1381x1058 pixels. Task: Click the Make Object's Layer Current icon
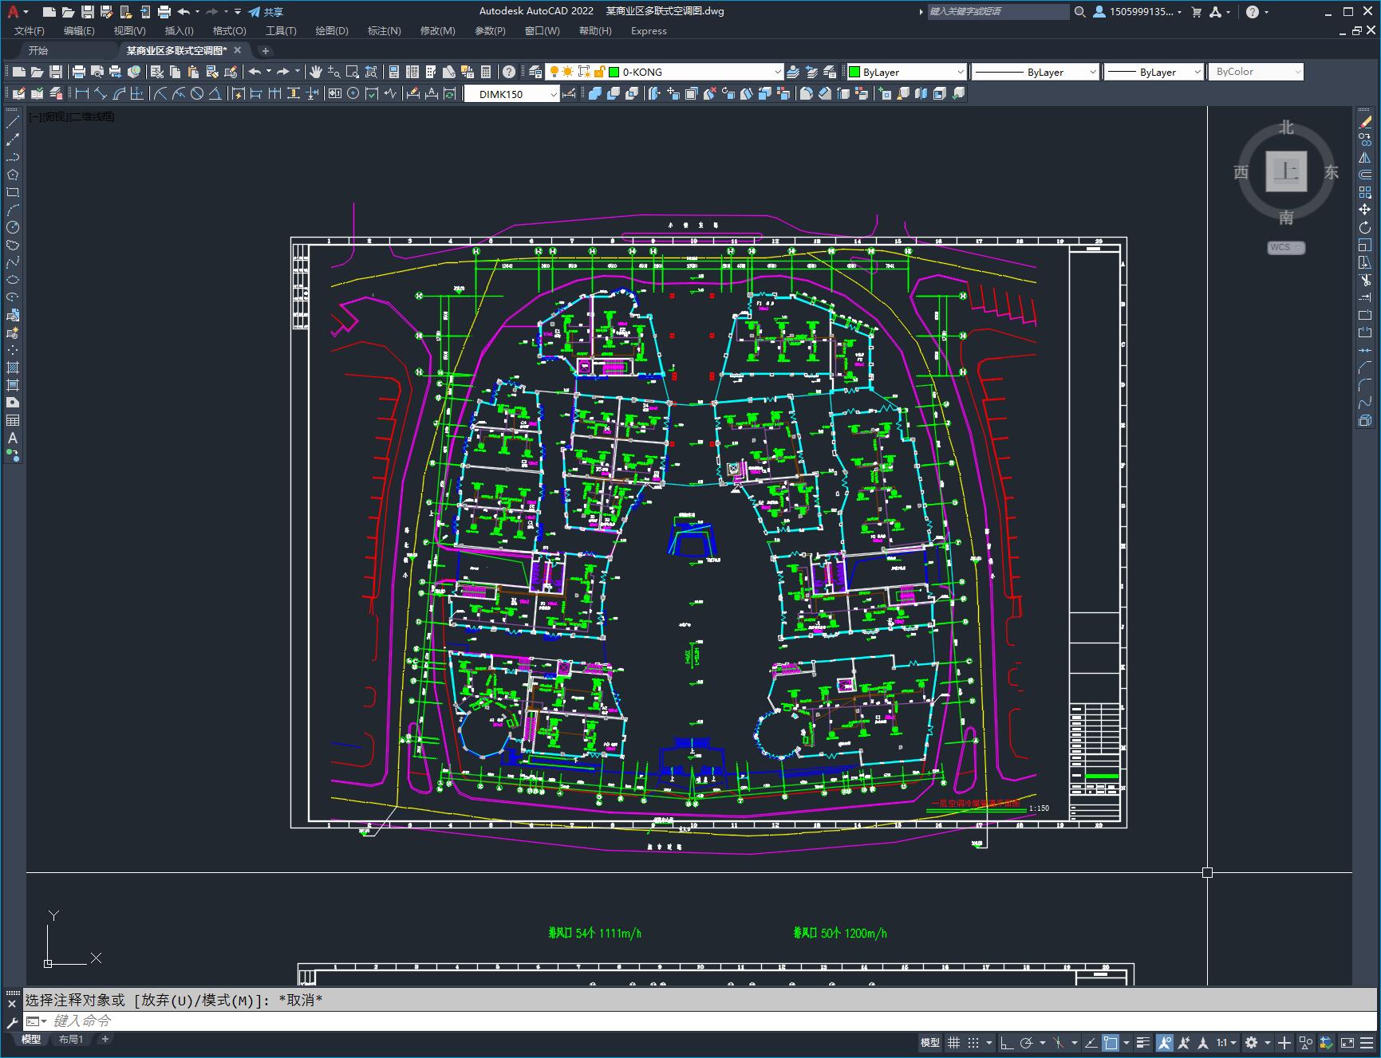coord(793,72)
